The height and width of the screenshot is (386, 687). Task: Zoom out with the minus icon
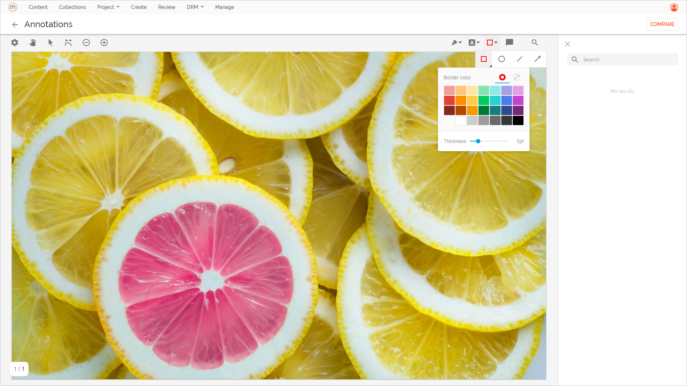tap(86, 43)
